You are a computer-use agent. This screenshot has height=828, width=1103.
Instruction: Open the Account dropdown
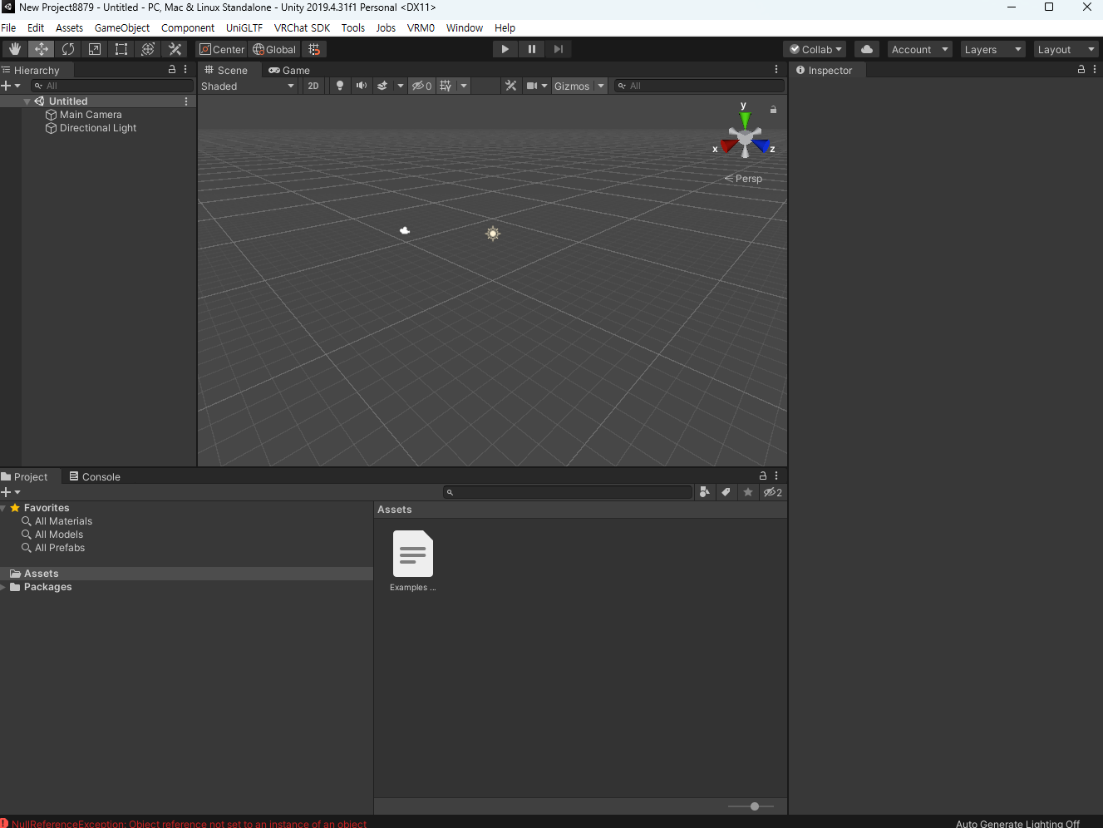(920, 49)
